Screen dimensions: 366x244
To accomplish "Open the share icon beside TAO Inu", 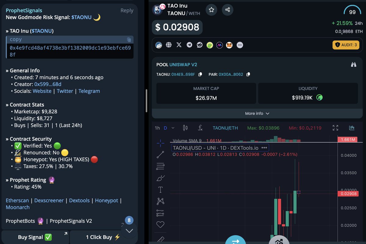I will coord(228,10).
